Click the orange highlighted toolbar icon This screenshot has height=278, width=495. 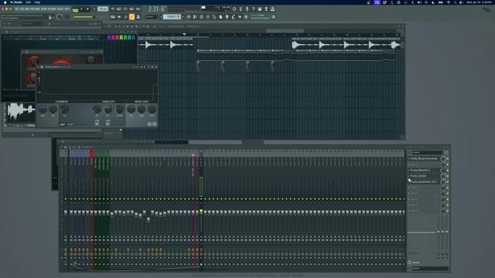tap(131, 17)
